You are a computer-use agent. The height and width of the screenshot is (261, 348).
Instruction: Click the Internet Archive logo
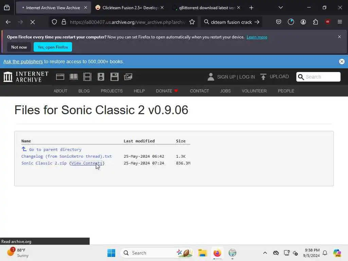tap(26, 77)
